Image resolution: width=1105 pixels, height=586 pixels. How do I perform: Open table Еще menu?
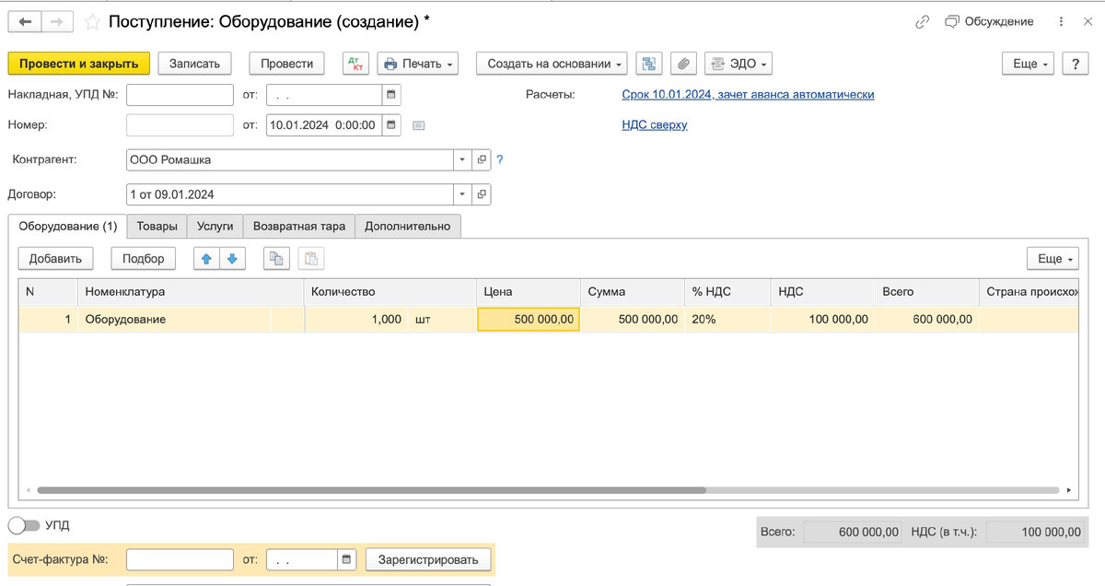(x=1054, y=259)
